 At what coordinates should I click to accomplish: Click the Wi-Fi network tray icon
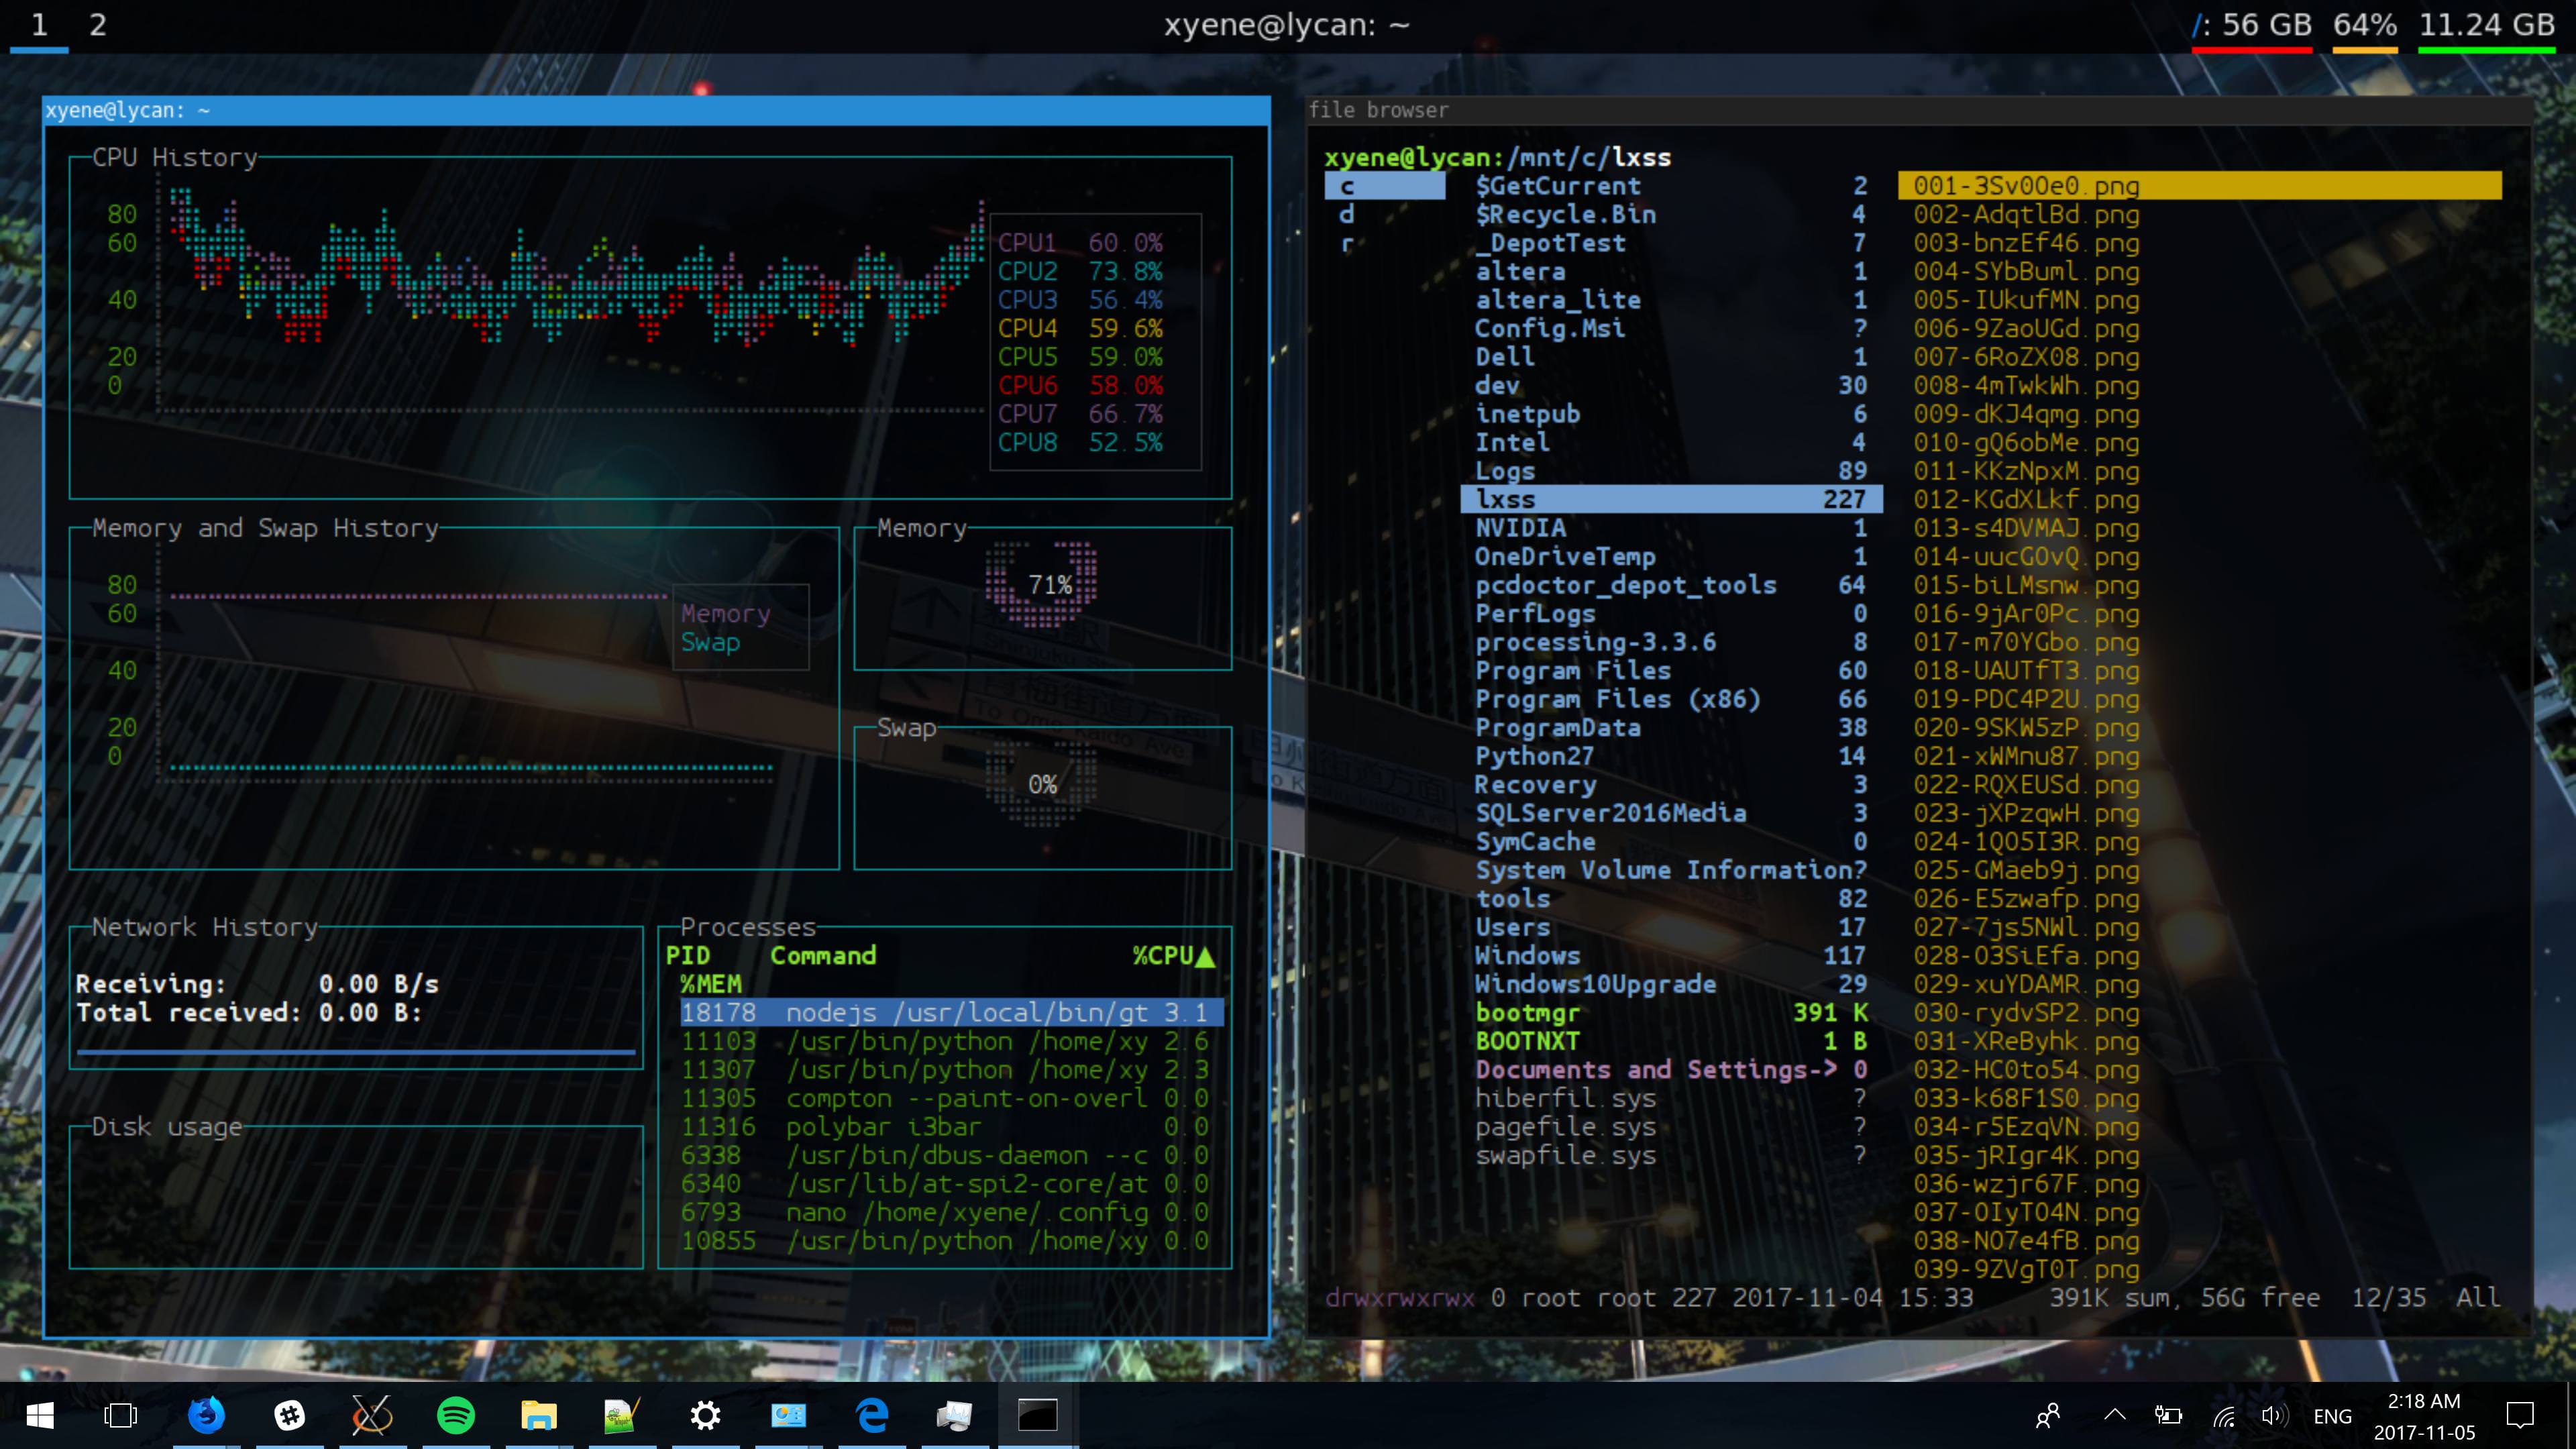click(2223, 1416)
